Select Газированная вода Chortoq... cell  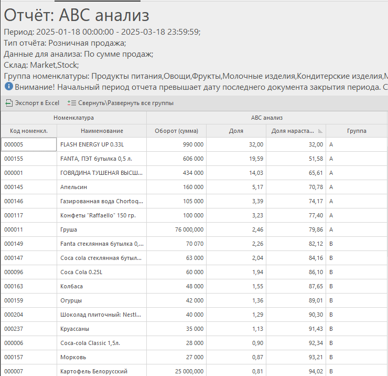(102, 201)
